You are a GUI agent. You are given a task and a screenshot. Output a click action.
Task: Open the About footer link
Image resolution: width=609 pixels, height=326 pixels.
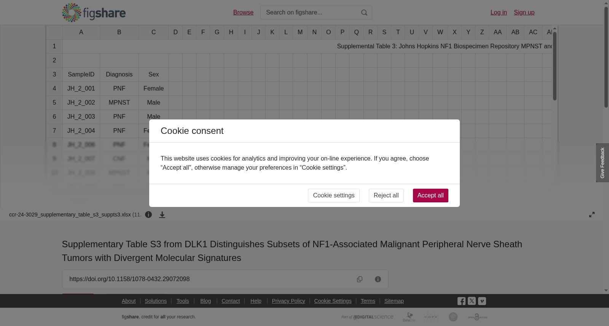point(129,301)
